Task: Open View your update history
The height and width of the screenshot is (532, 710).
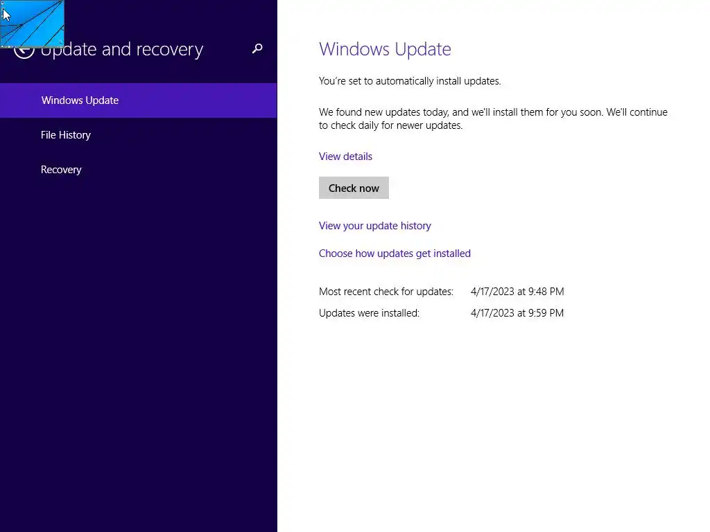Action: [x=374, y=226]
